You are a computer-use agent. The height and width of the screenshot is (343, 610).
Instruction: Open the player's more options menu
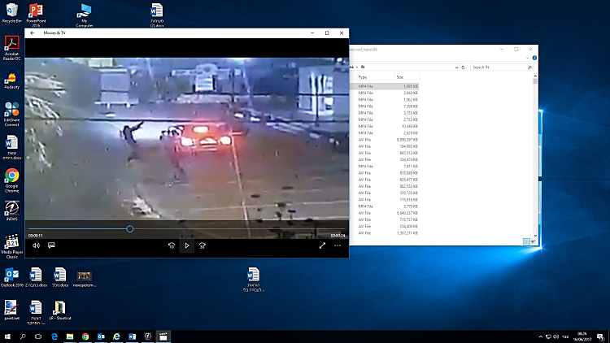338,245
